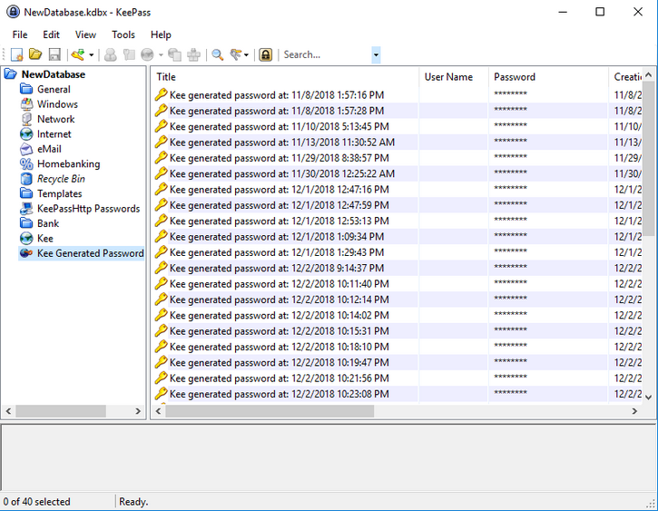Select entry generated at 11/30/2018 12:25:22 AM
Viewport: 658px width, 511px height.
282,174
